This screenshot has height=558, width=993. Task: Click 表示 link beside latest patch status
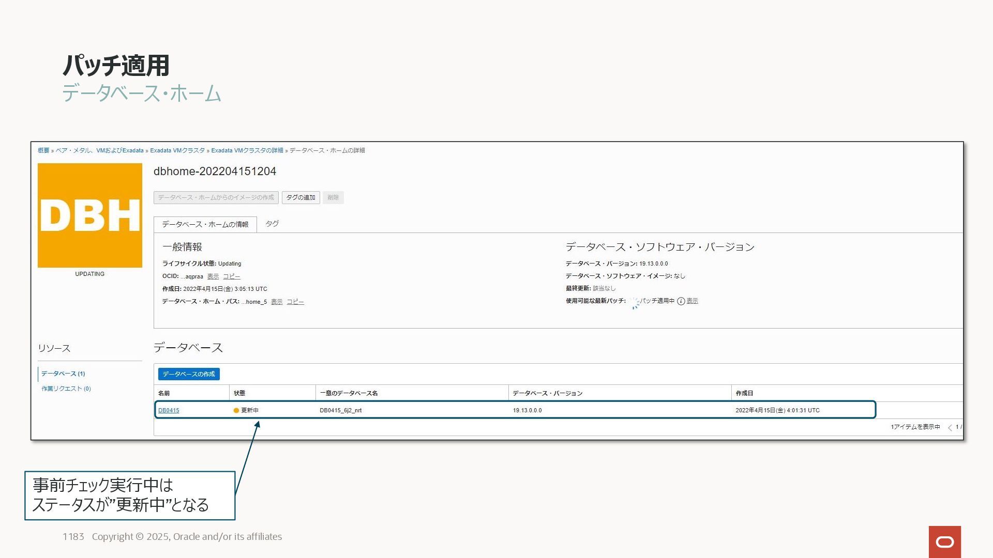(692, 301)
